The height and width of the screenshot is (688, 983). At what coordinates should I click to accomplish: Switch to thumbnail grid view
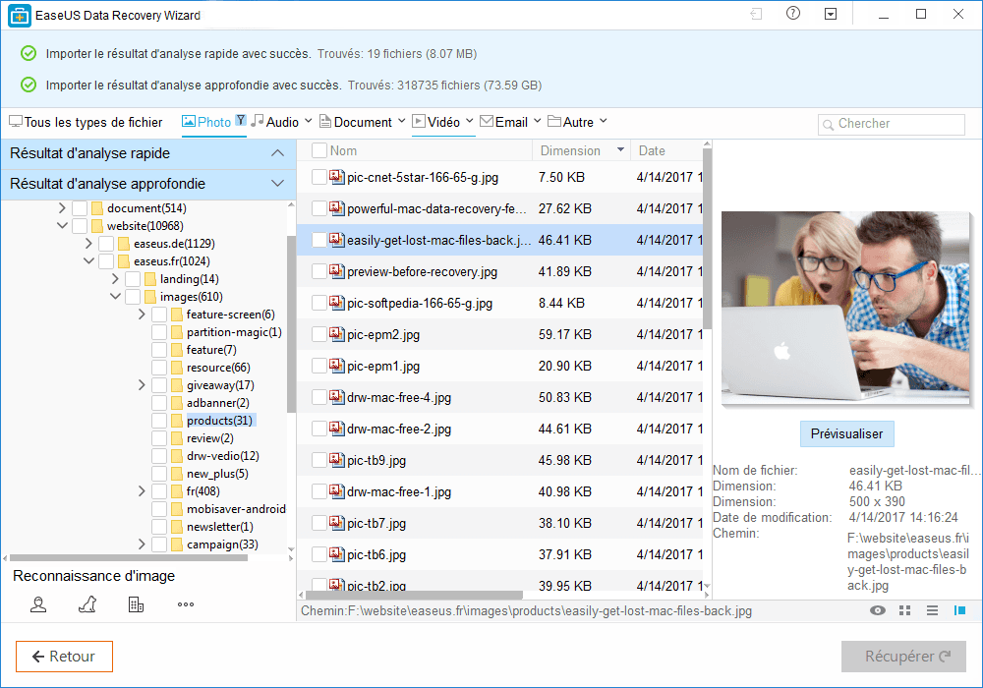(x=904, y=610)
